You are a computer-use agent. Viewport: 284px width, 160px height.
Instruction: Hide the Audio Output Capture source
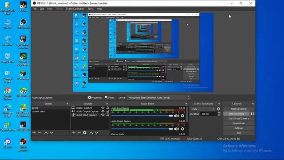coord(103,112)
